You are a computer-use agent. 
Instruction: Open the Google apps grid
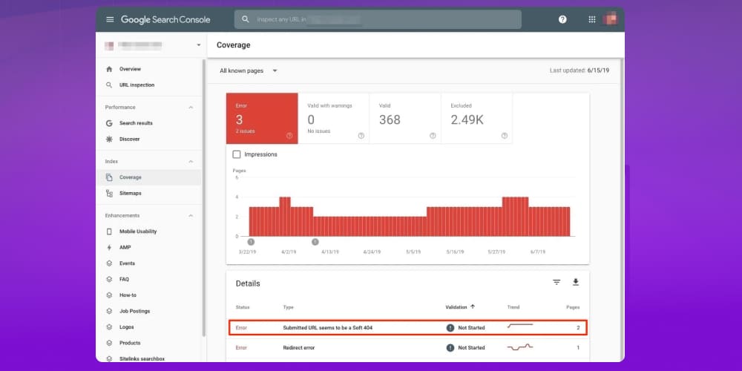click(x=591, y=19)
